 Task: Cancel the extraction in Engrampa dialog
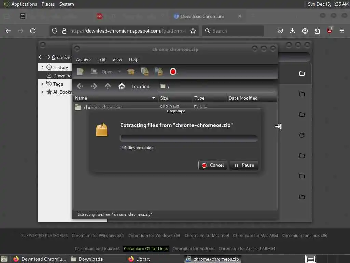tap(213, 165)
